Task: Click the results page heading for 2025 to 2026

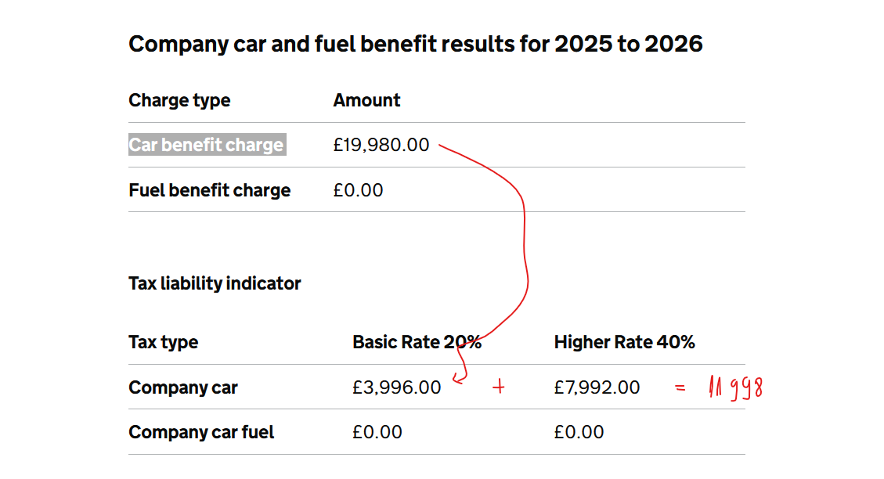Action: 415,44
